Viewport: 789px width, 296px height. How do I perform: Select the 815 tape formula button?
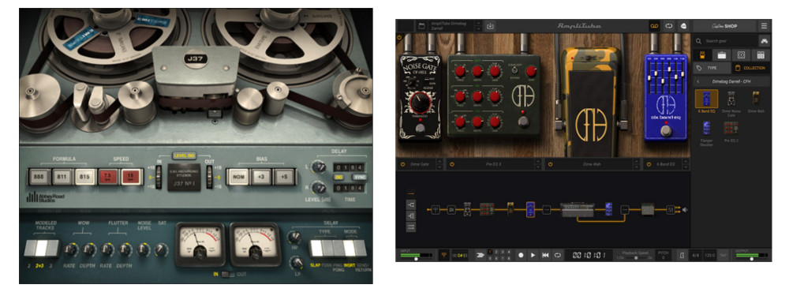coord(85,177)
